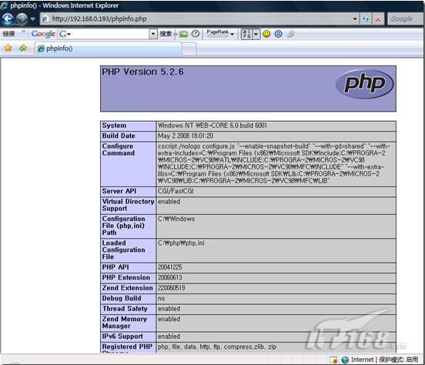Click the Google search box at top right
The width and height of the screenshot is (425, 365).
[406, 19]
